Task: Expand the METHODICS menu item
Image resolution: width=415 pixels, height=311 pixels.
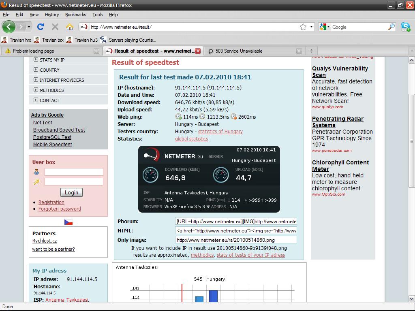Action: point(68,90)
